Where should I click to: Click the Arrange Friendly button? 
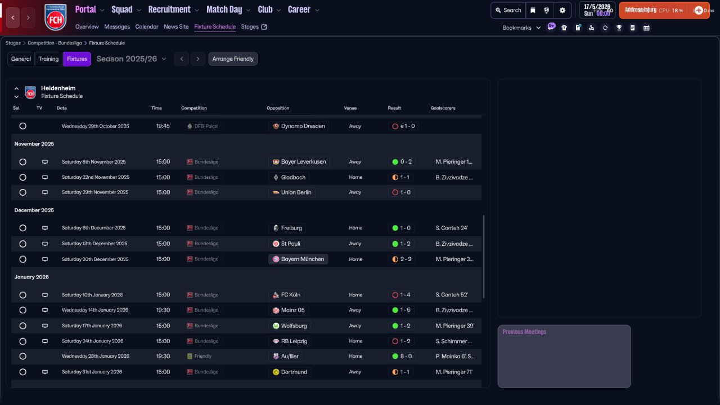coord(233,59)
